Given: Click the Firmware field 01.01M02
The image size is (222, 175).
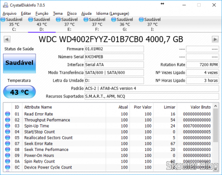Looking at the screenshot, I should (114, 49).
